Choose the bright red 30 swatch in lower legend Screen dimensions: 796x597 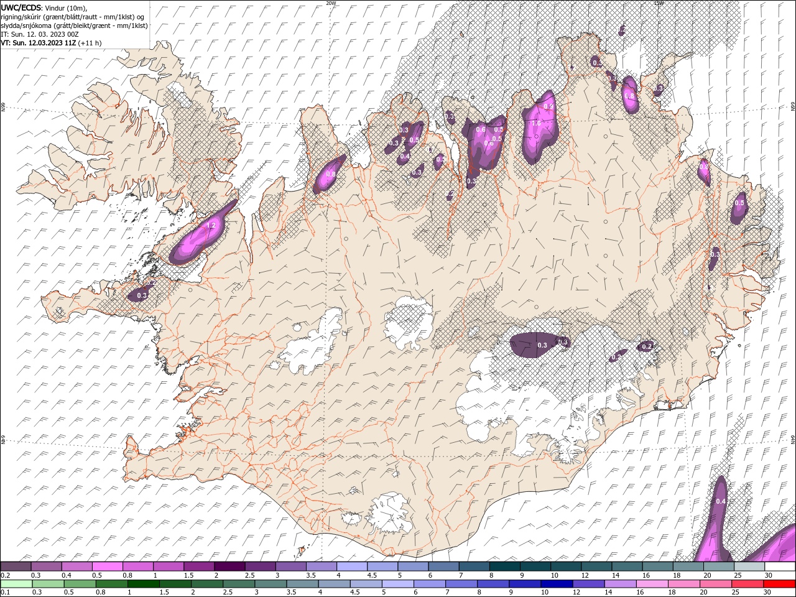pyautogui.click(x=779, y=584)
